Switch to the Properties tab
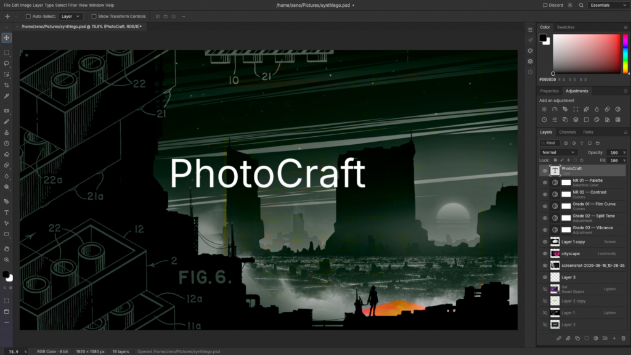The image size is (631, 355). click(x=549, y=91)
